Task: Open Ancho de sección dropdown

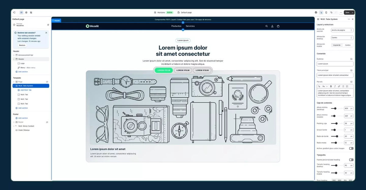Action: pos(342,30)
